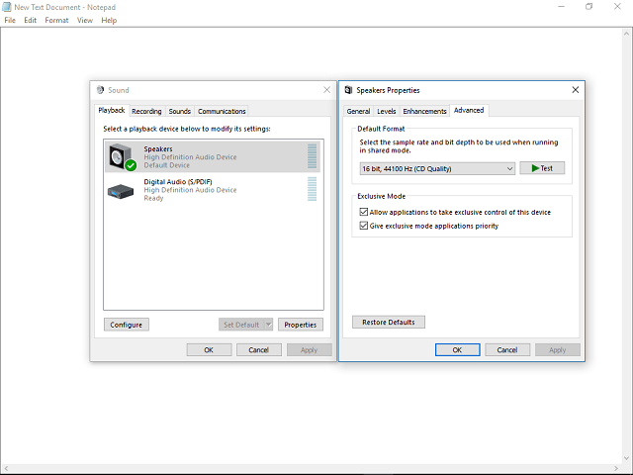Click Configure in Sound dialog

127,325
